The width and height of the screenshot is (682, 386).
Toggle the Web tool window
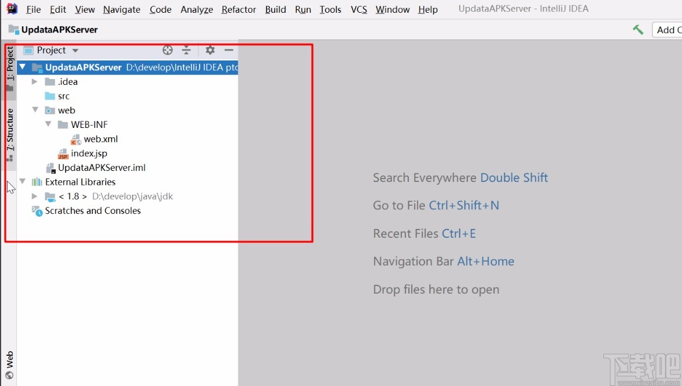coord(10,359)
